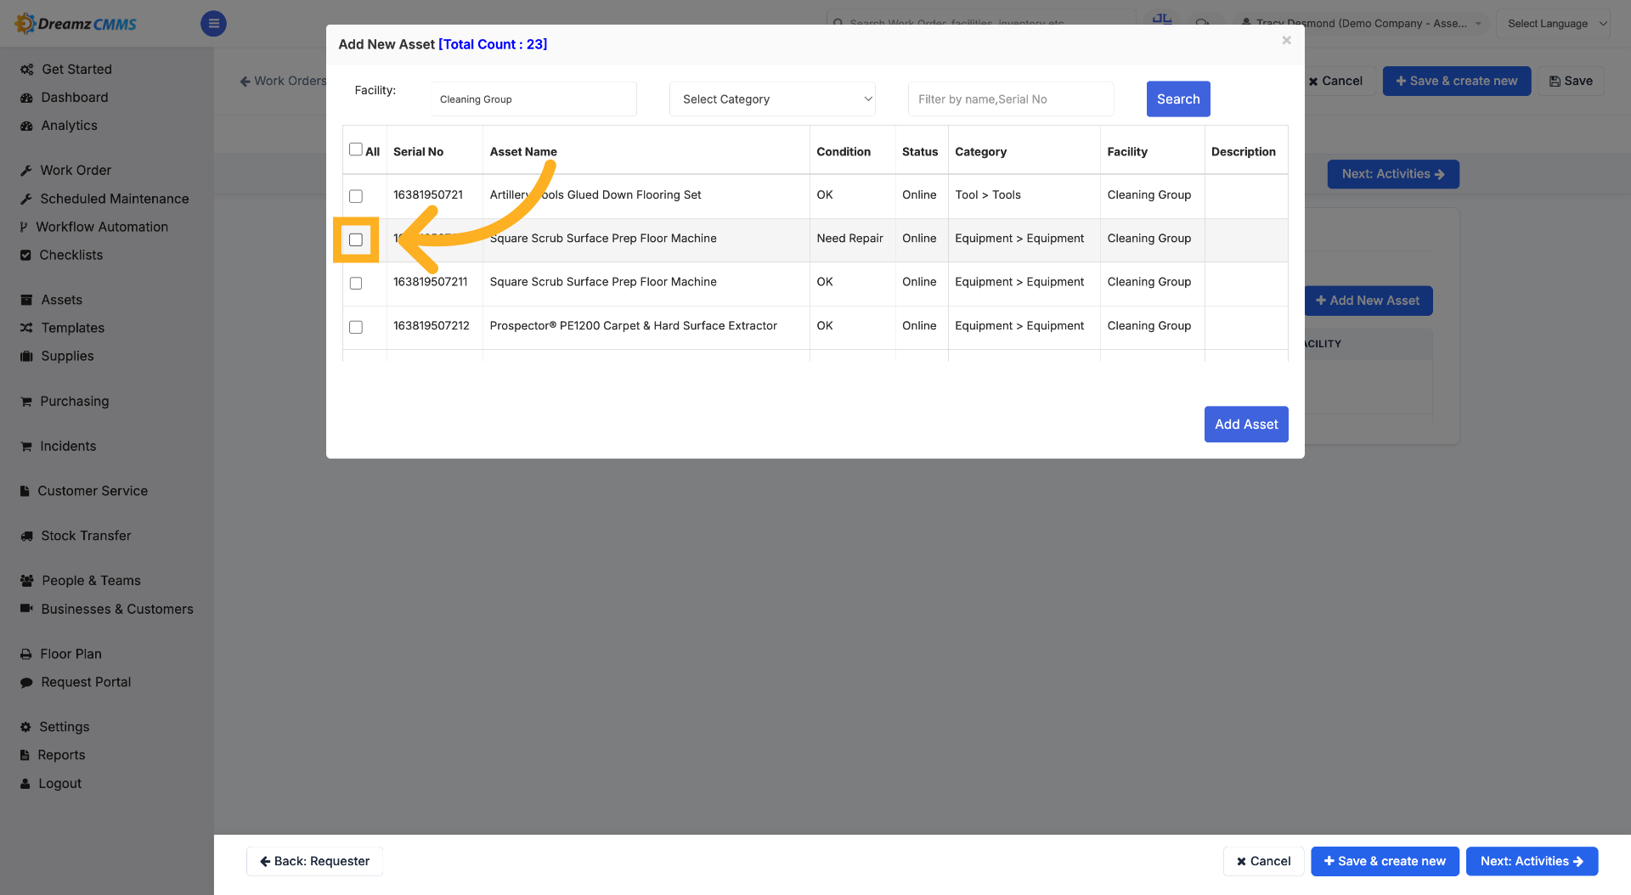
Task: Open Stock Transfer truck icon
Action: (26, 537)
